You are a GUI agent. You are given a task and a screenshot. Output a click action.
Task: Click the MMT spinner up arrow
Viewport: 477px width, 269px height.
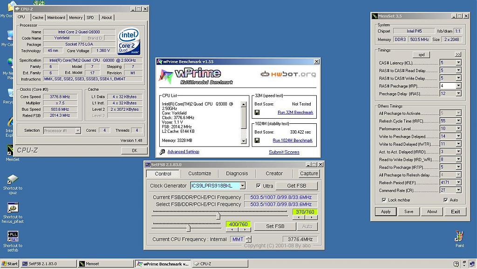tap(249, 237)
